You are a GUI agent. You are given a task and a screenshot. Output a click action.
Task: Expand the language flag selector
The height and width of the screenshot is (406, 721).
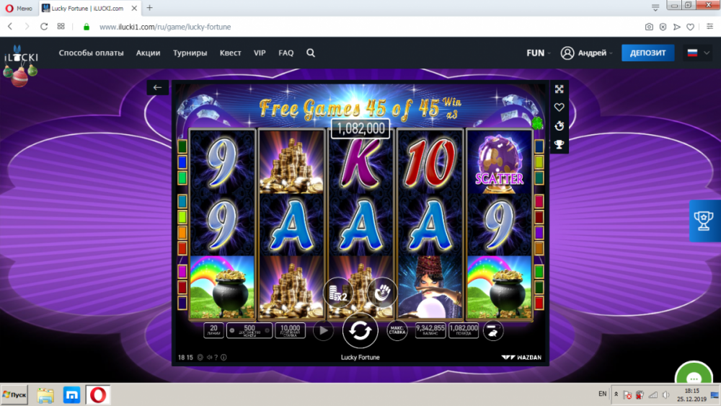pyautogui.click(x=698, y=53)
